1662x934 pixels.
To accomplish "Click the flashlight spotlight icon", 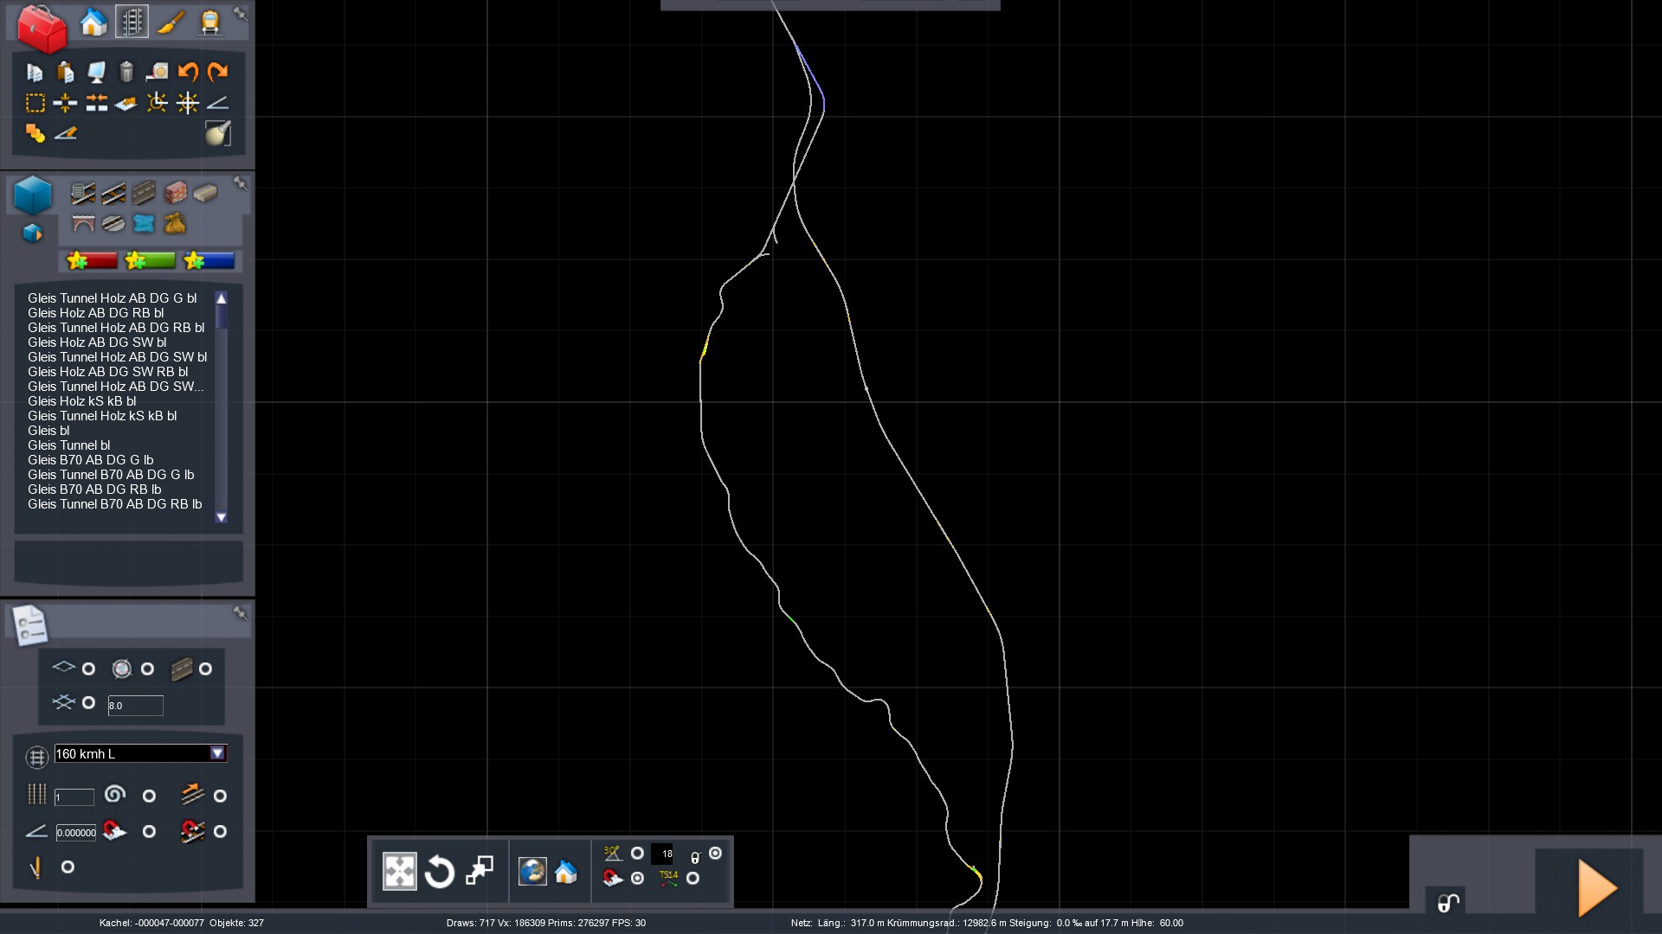I will 218,133.
